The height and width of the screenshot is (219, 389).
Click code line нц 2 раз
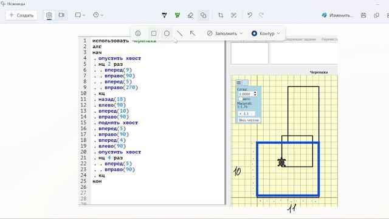click(x=111, y=64)
